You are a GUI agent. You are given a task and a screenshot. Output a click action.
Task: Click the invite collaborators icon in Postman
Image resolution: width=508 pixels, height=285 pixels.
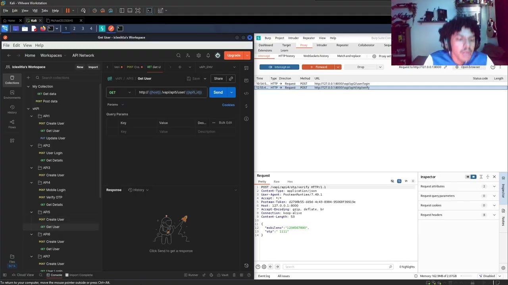(188, 55)
